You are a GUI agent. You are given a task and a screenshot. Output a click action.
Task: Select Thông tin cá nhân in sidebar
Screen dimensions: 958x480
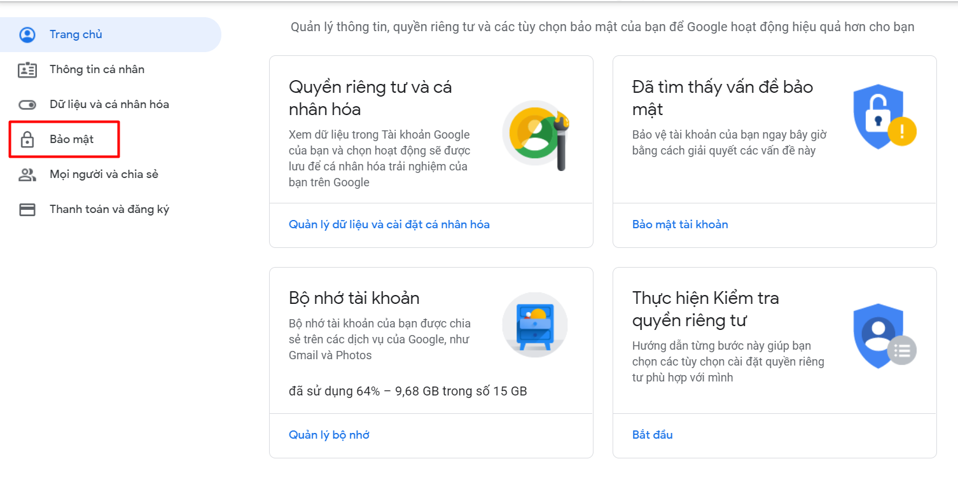97,69
